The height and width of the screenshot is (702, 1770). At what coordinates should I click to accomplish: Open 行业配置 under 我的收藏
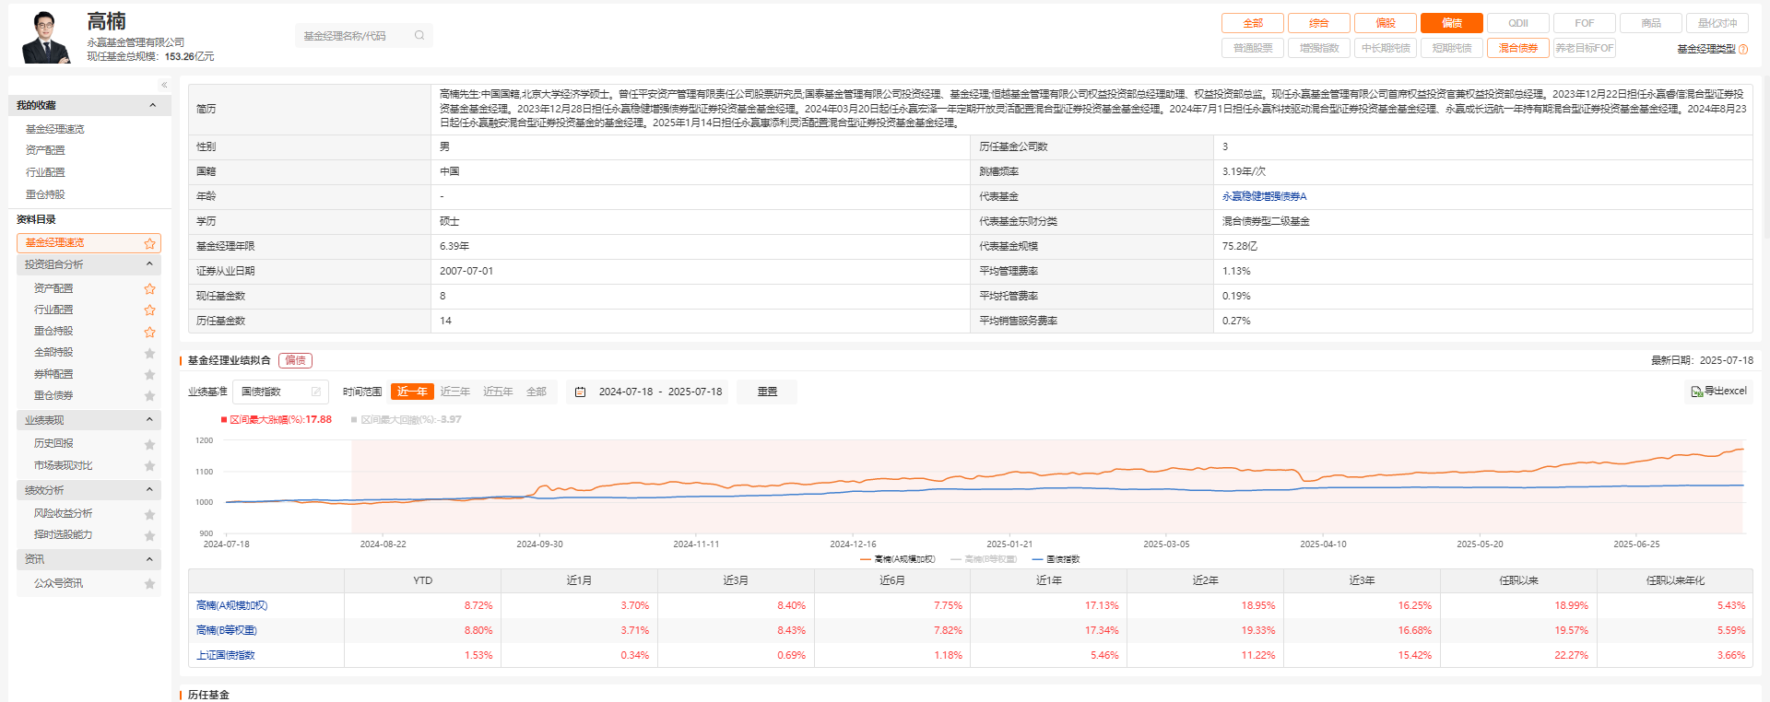[45, 172]
